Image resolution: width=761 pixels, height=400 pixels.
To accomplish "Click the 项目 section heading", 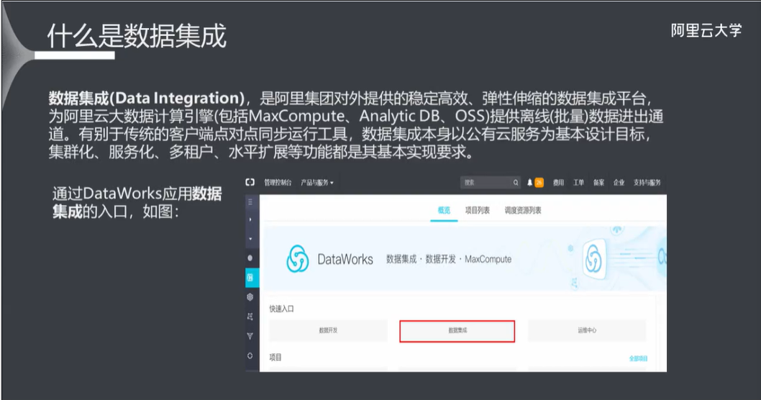I will tap(275, 358).
